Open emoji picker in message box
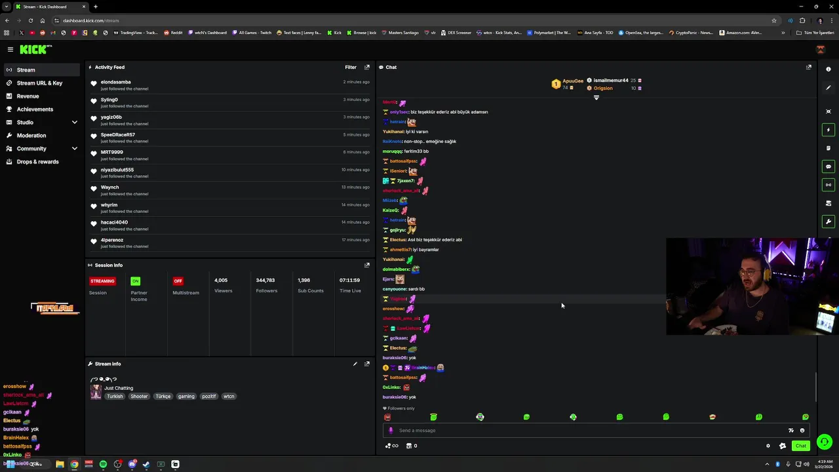This screenshot has width=839, height=472. click(x=802, y=431)
